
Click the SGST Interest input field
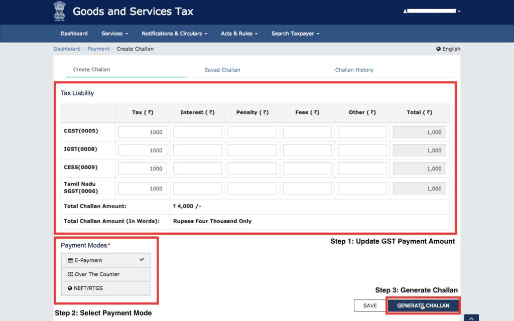click(x=197, y=189)
